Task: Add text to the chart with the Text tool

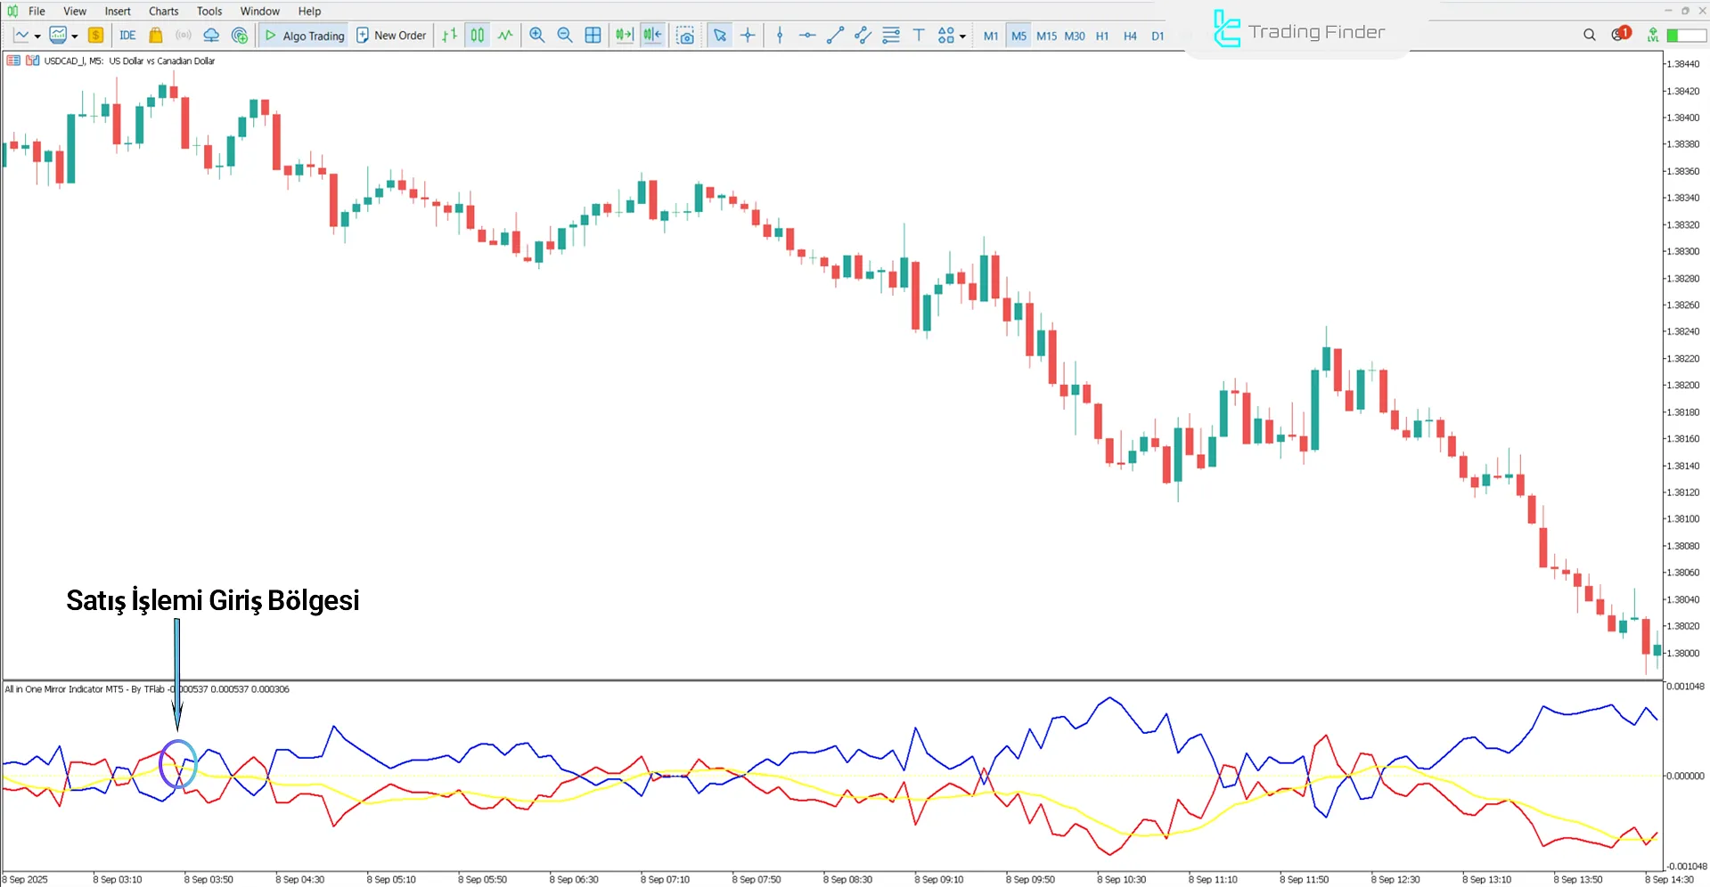Action: tap(919, 36)
